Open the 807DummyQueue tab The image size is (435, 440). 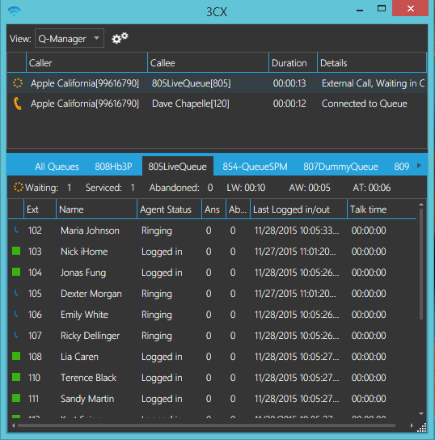point(340,167)
